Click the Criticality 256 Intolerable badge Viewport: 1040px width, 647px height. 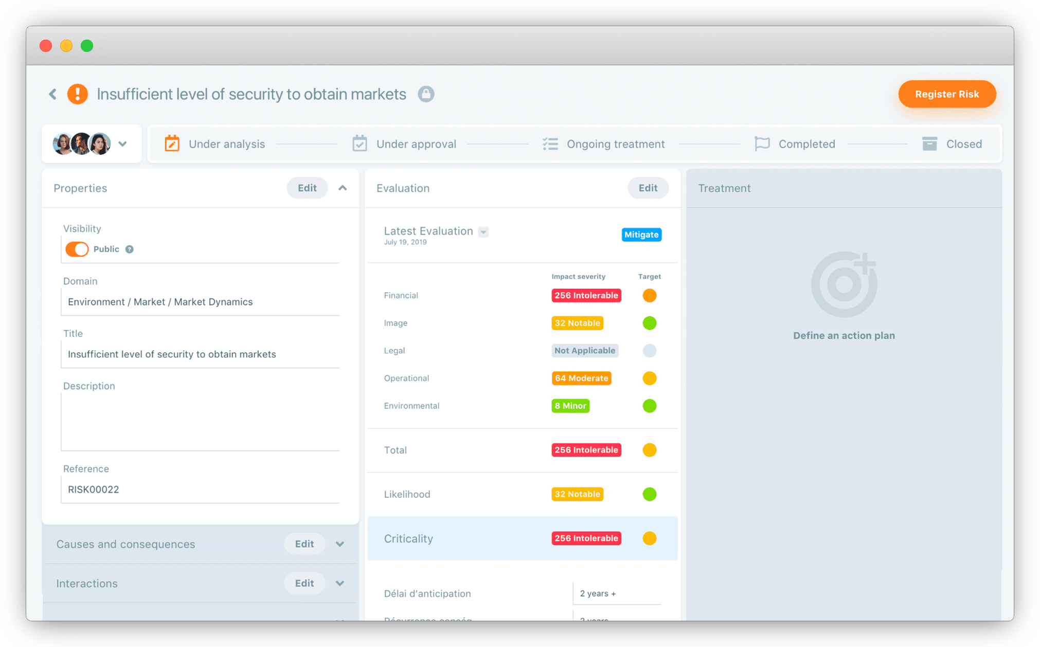(586, 538)
